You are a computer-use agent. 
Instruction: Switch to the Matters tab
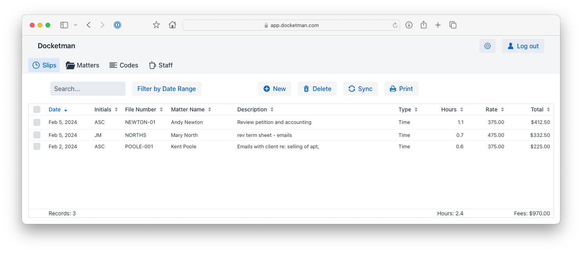click(82, 65)
